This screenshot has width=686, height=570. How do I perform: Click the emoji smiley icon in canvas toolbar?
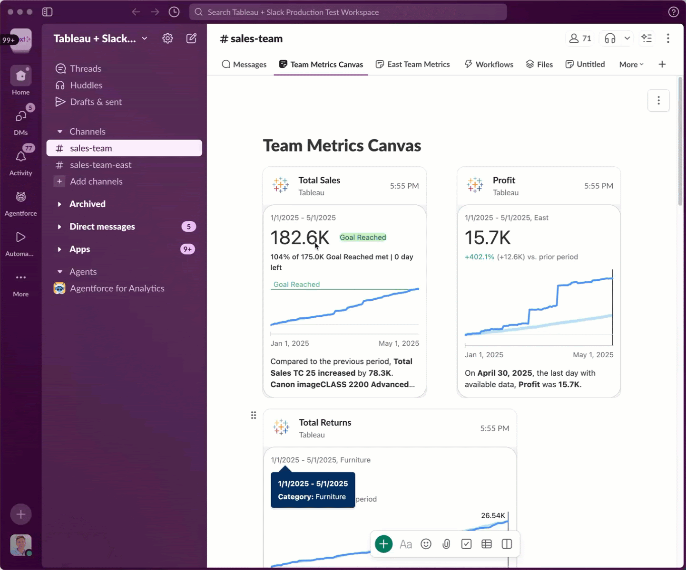pos(426,544)
